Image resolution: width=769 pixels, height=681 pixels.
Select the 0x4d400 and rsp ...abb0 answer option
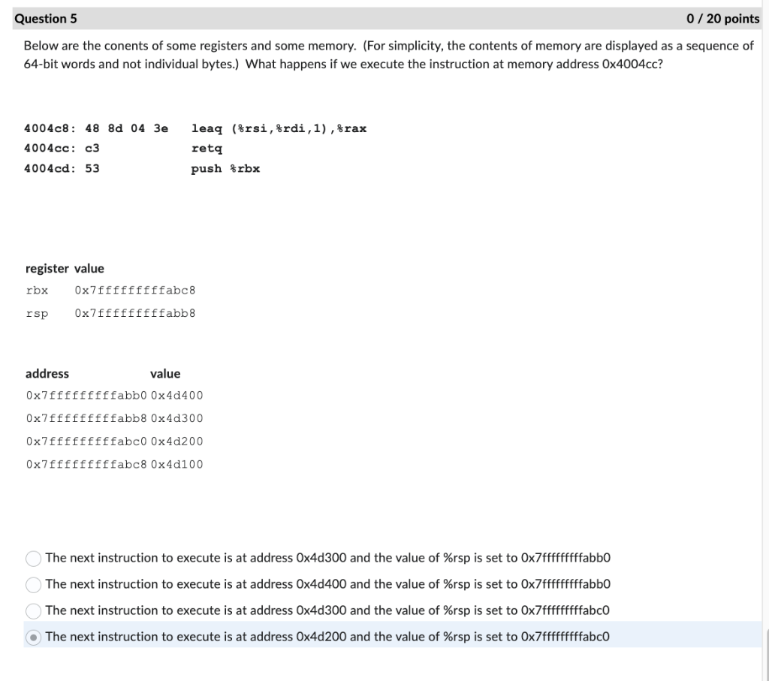33,584
